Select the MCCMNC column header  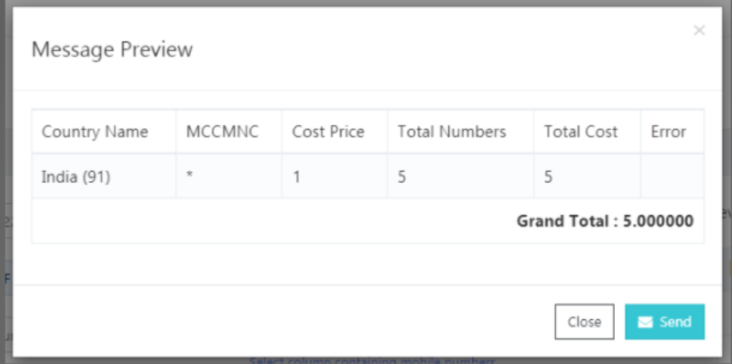click(x=223, y=132)
